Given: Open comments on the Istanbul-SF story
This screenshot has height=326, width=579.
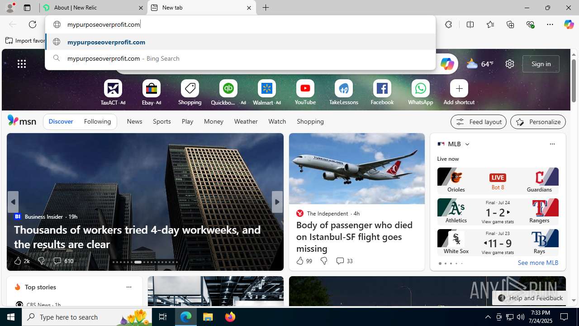Looking at the screenshot, I should tap(344, 261).
